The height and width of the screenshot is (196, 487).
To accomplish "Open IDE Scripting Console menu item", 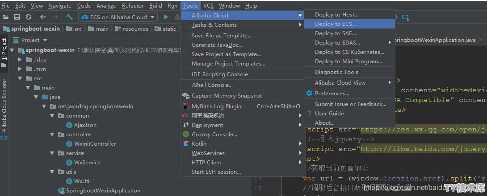I will 242,74.
